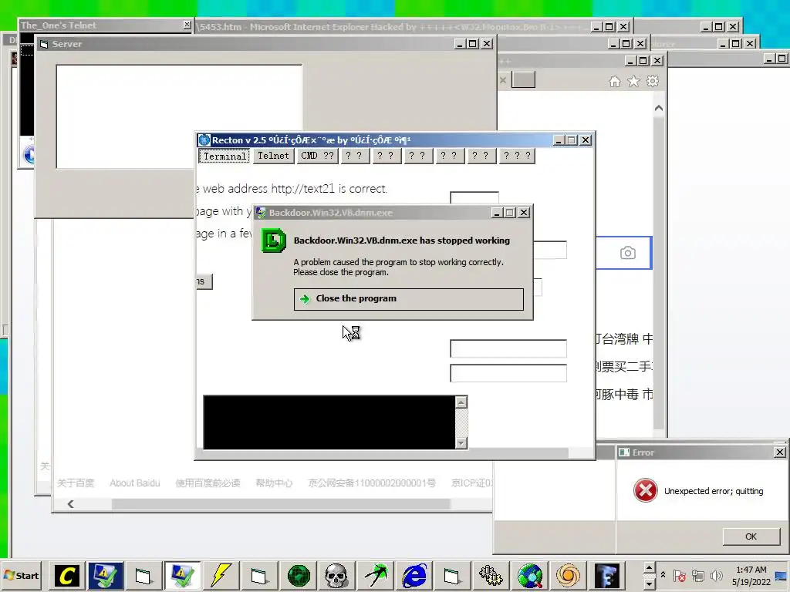Open the Tools gear in Internet Explorer

coord(653,81)
